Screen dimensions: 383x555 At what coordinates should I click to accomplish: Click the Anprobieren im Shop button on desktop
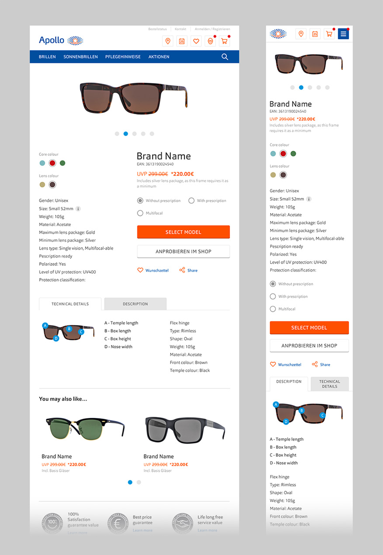(x=183, y=251)
